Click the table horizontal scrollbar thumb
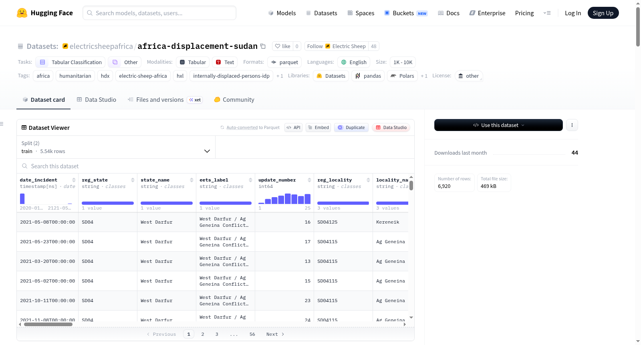Image resolution: width=641 pixels, height=345 pixels. (48, 324)
